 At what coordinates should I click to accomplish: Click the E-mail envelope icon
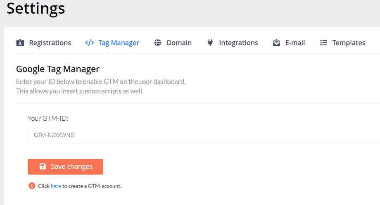[x=277, y=43]
